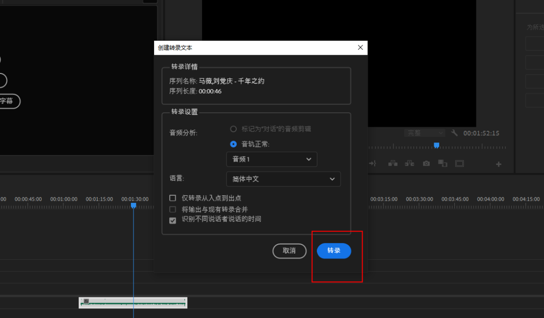Uncheck 识别不同说话者说话的时间 checkbox
544x318 pixels.
[172, 220]
